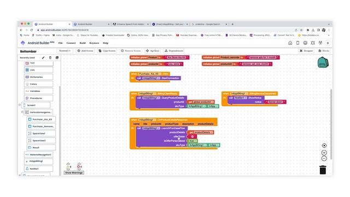Open 'get productDetails' dropdown in LaunchPurchaseFlow
The width and height of the screenshot is (350, 197).
point(212,132)
